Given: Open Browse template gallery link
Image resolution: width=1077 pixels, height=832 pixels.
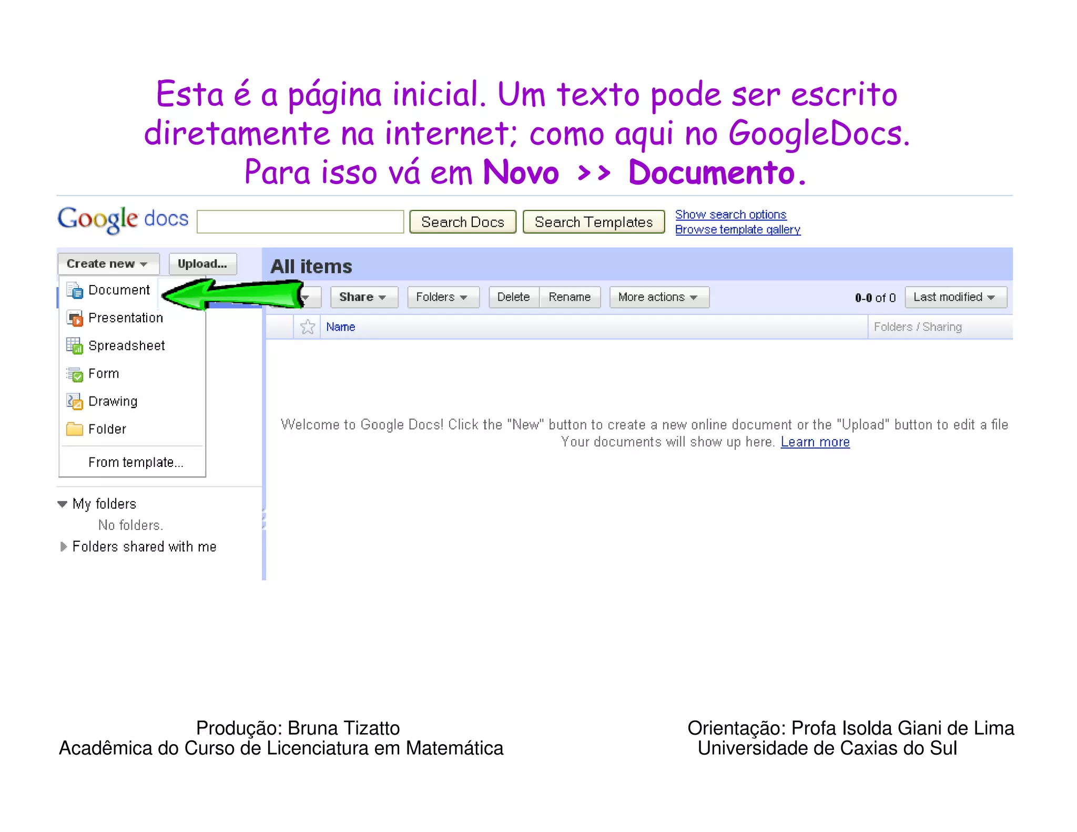Looking at the screenshot, I should pyautogui.click(x=738, y=230).
